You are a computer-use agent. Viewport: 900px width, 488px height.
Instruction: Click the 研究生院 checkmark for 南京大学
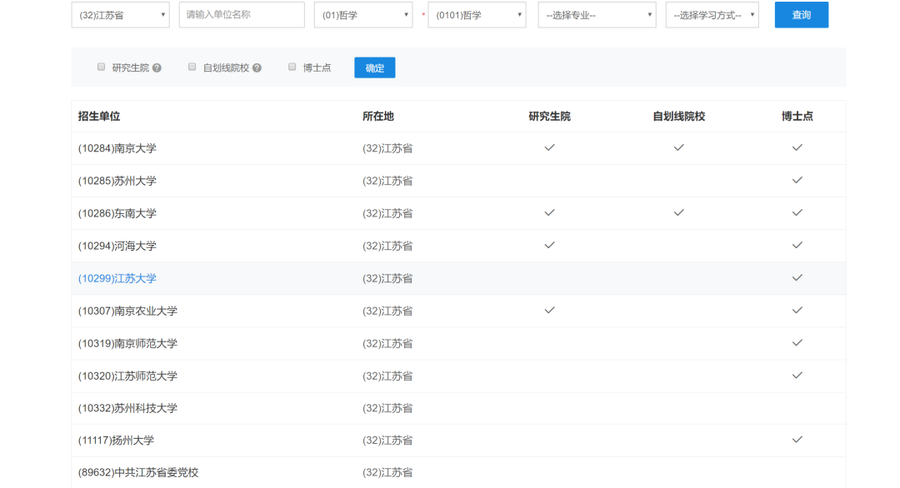549,147
